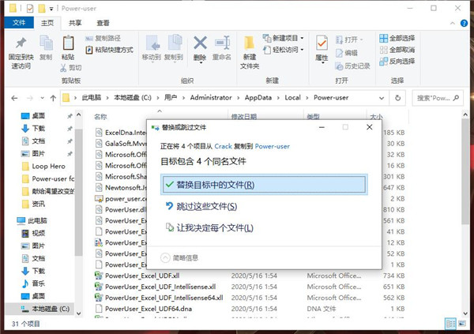
Task: Sort by Name column header
Action: pyautogui.click(x=100, y=117)
